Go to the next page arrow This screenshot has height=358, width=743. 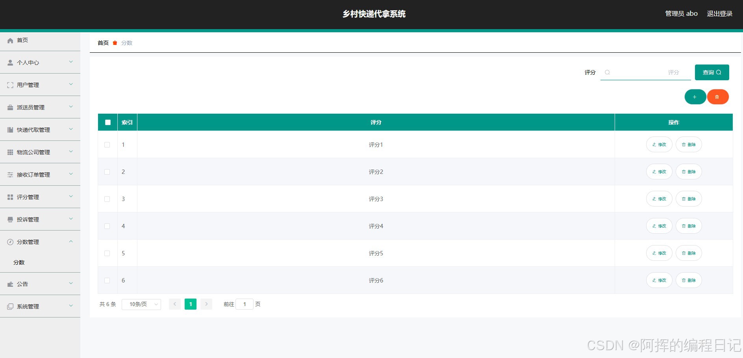206,304
